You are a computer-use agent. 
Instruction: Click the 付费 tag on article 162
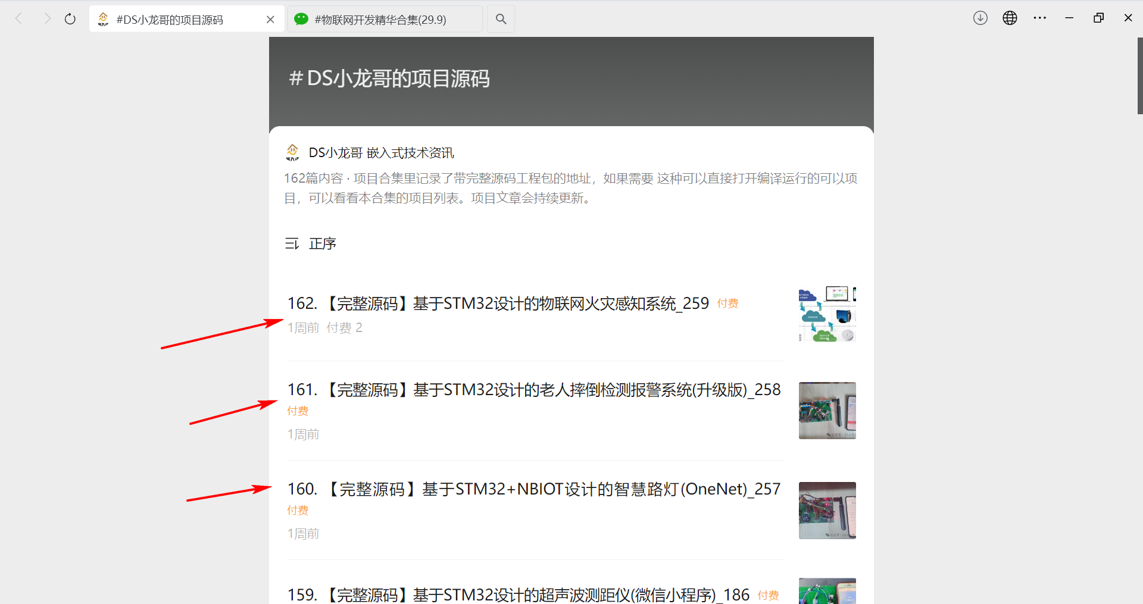[727, 303]
